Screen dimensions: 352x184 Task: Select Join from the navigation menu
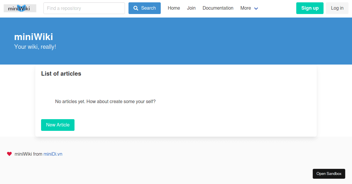[x=191, y=8]
